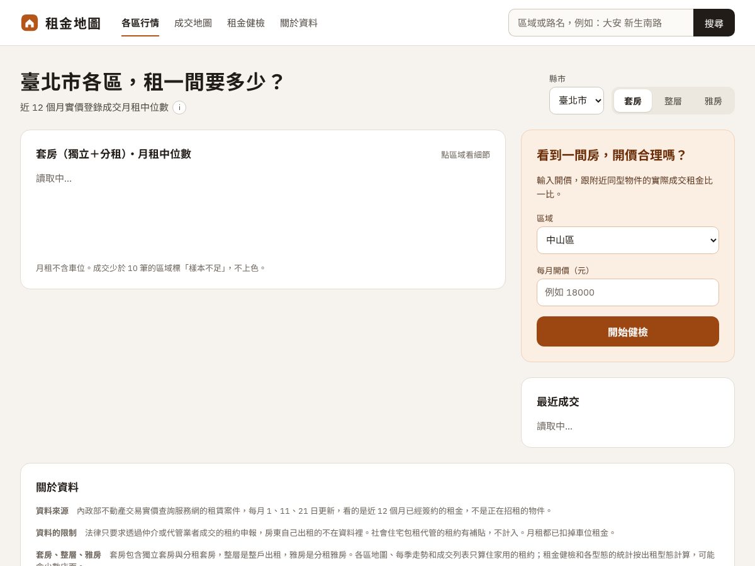755x566 pixels.
Task: Click the 每月開價 input field
Action: [x=628, y=292]
